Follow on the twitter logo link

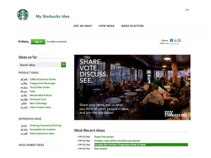point(174,43)
